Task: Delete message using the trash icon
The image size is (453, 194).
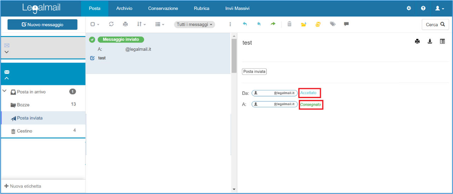Action: pos(289,24)
